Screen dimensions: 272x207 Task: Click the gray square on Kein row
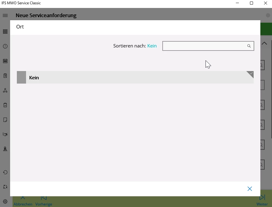click(21, 77)
